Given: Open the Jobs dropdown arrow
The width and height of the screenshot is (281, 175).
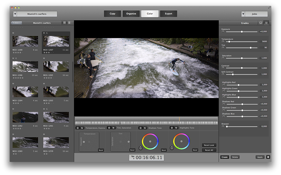Looking at the screenshot, I should point(243,14).
